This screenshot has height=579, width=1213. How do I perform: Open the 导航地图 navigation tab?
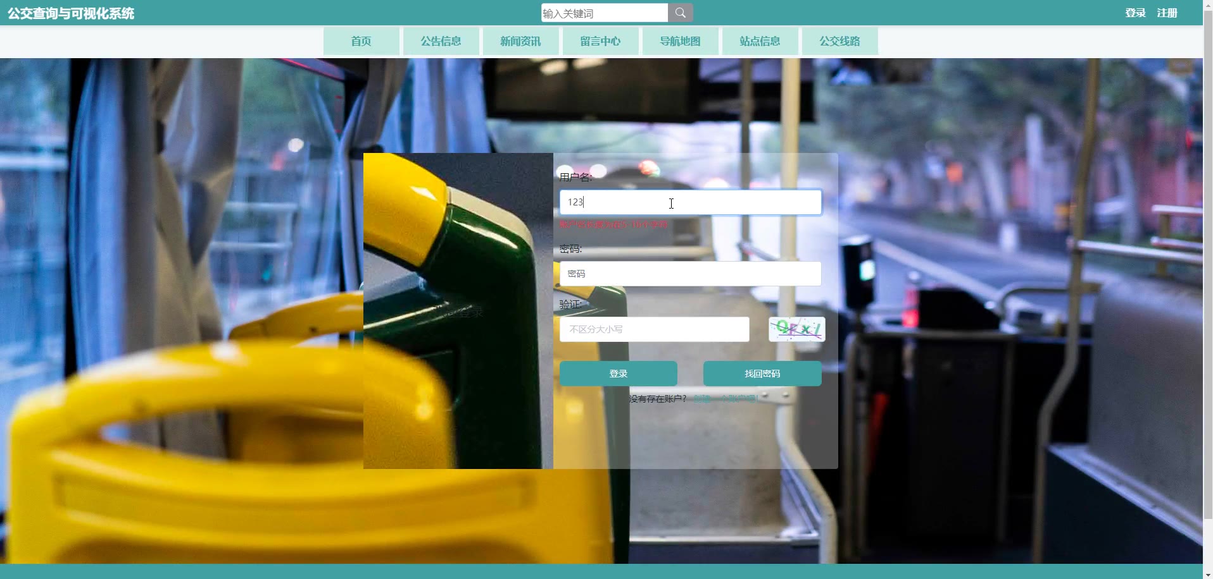click(x=681, y=41)
